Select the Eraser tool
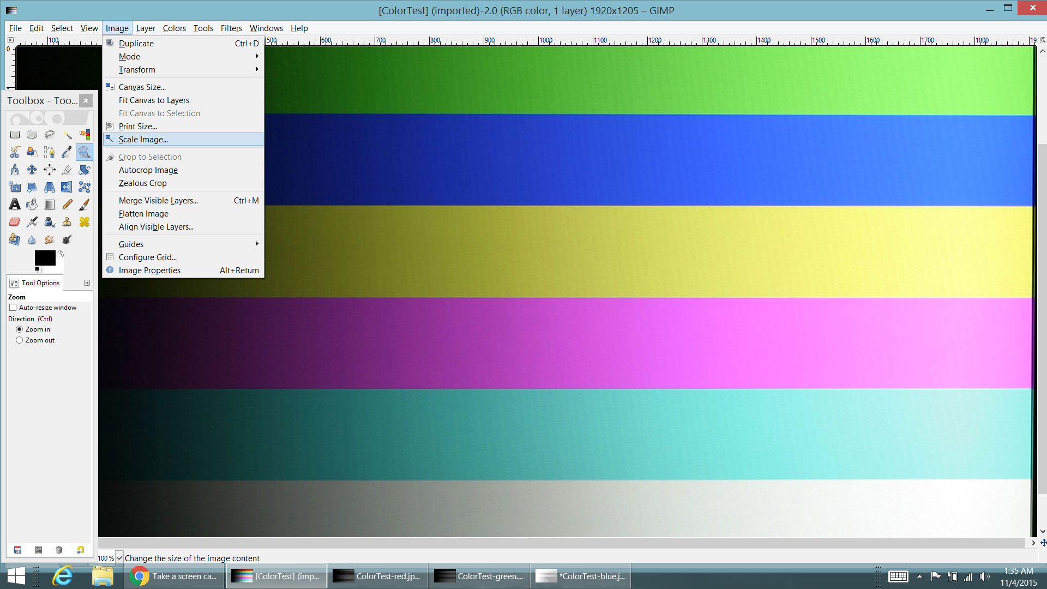1047x589 pixels. click(x=15, y=222)
